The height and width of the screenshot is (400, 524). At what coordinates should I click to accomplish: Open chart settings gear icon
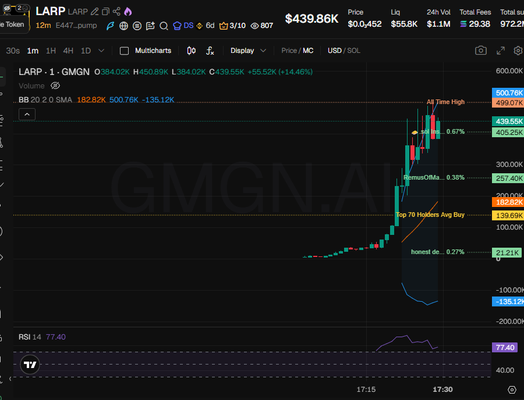(518, 51)
